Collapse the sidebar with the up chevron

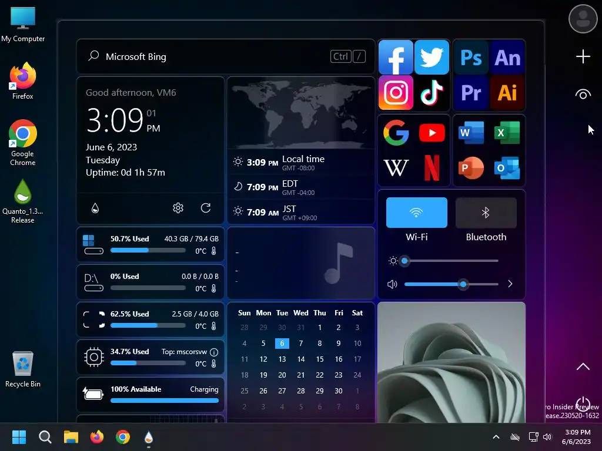(x=583, y=366)
